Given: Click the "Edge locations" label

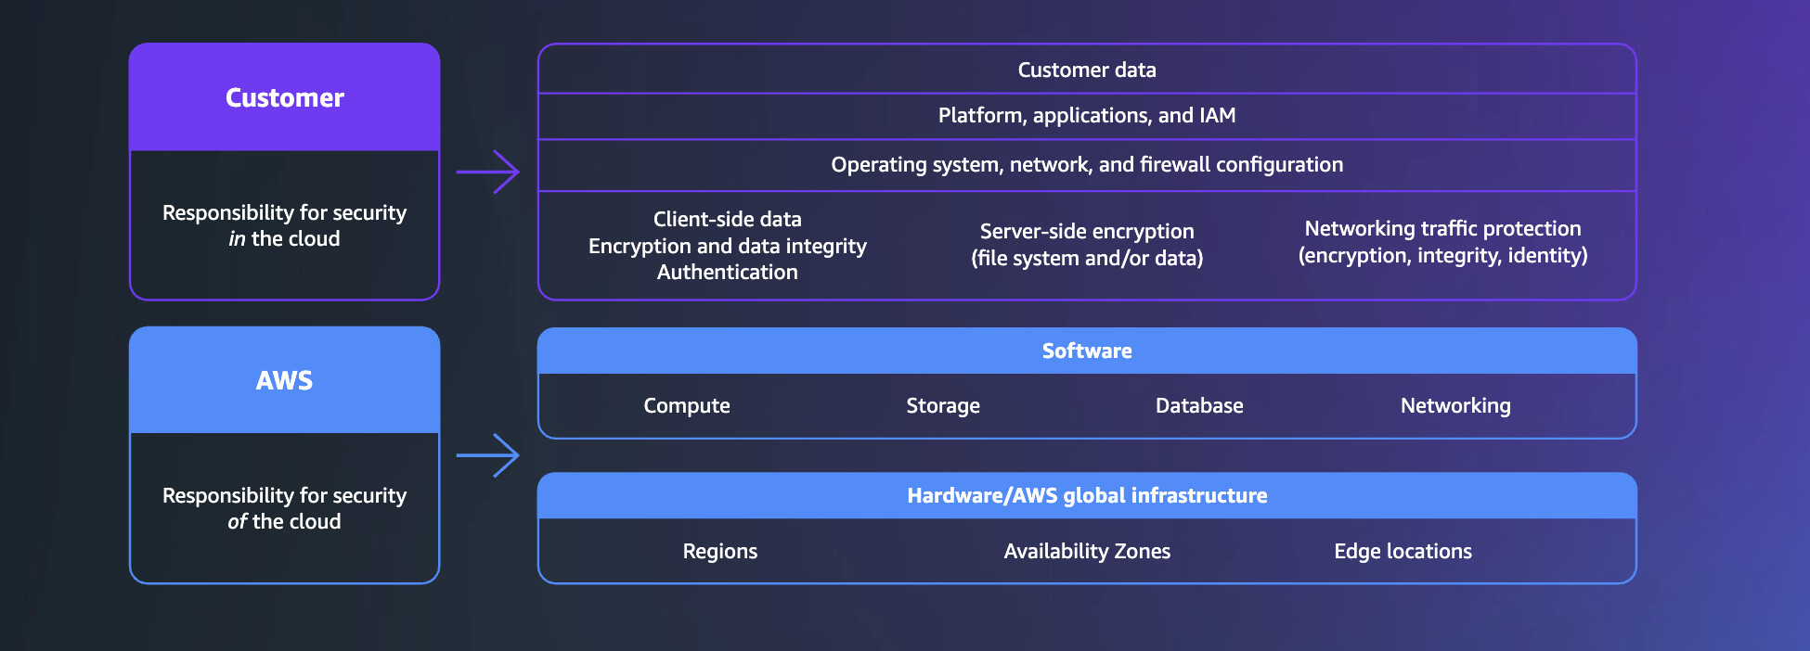Looking at the screenshot, I should pos(1403,552).
